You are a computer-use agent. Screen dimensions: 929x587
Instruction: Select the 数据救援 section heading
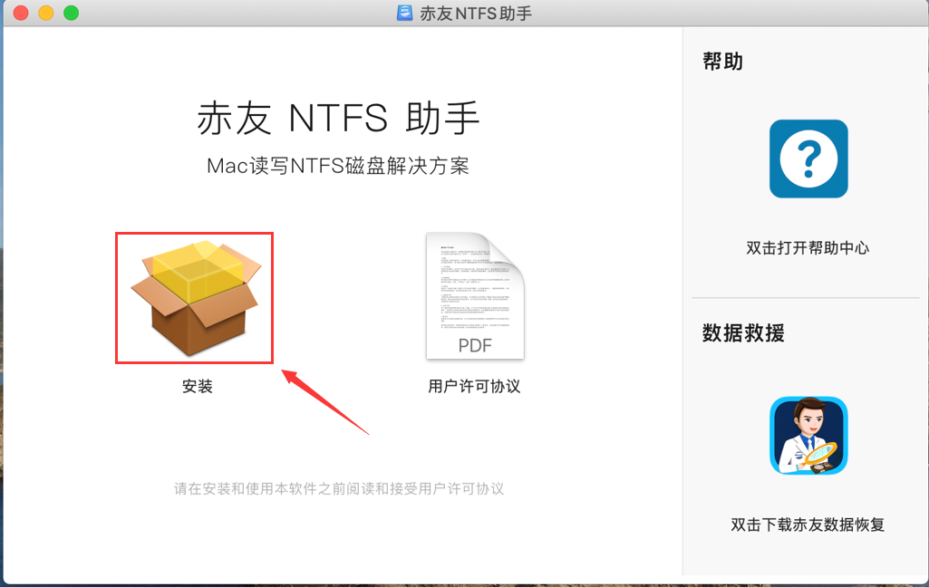743,332
